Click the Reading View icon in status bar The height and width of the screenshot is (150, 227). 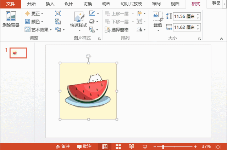click(131, 146)
